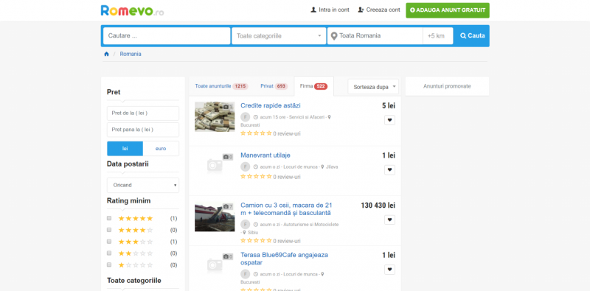Open Credite rapide astăzi listing title
This screenshot has width=590, height=291.
click(x=271, y=105)
